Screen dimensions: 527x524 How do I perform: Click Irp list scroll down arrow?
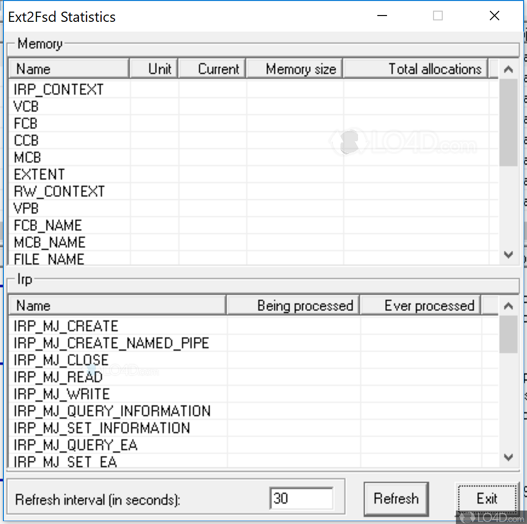(508, 457)
